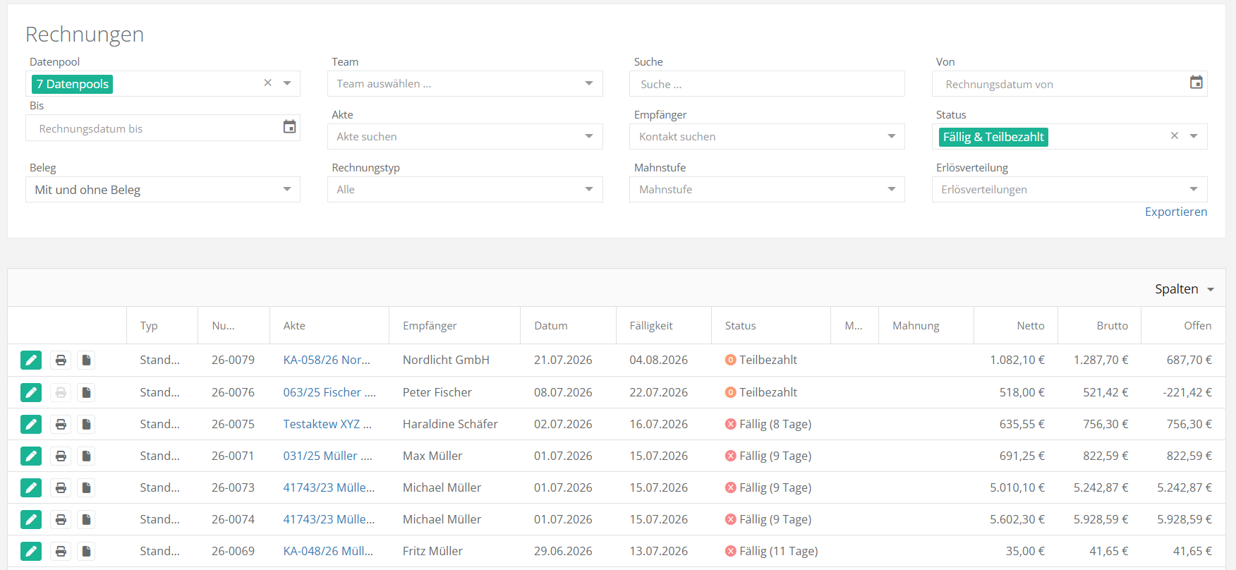This screenshot has width=1236, height=570.
Task: Print invoice 26-0075 using the printer icon
Action: pos(61,424)
